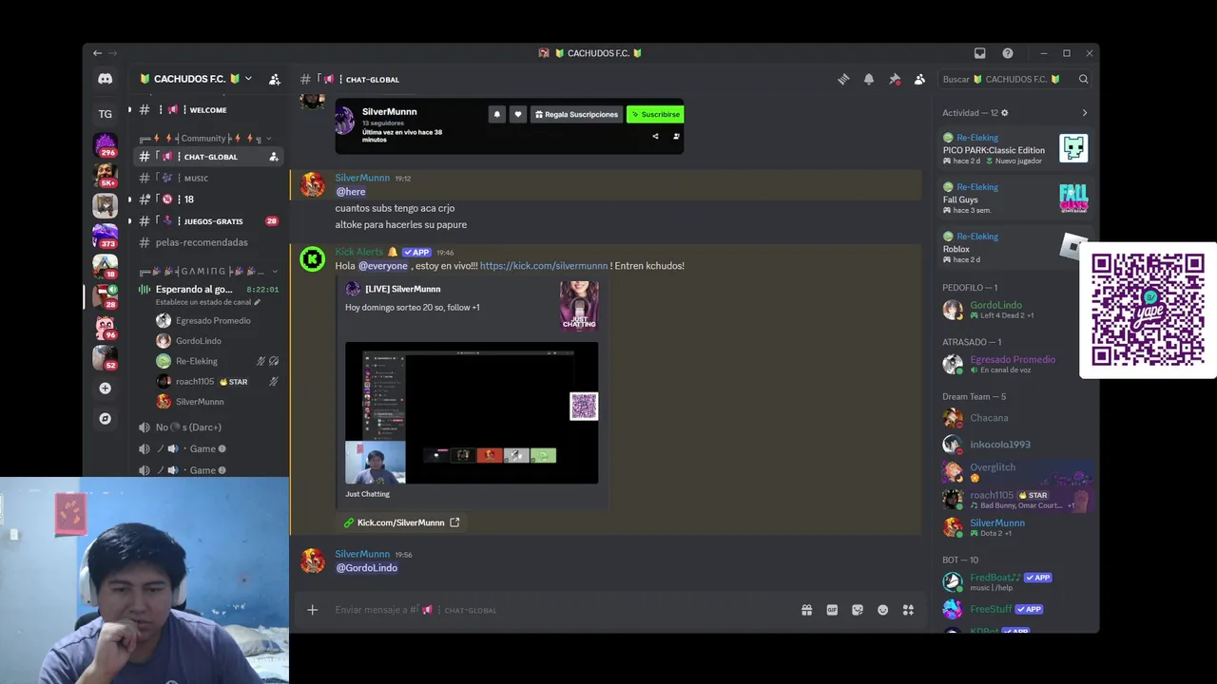Screen dimensions: 1217x684
Task: Open the pelas-recomendadas channel
Action: tap(209, 242)
